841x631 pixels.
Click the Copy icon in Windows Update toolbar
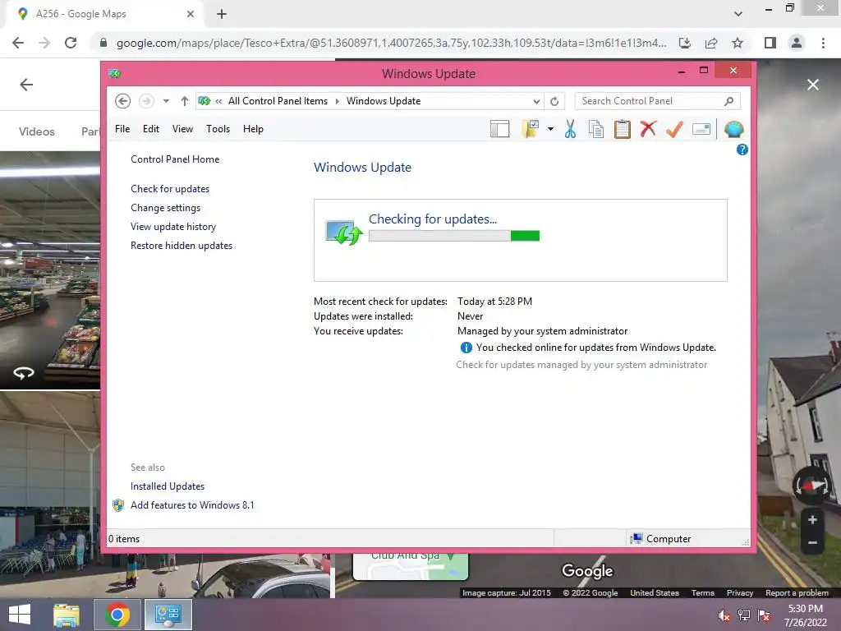(596, 129)
